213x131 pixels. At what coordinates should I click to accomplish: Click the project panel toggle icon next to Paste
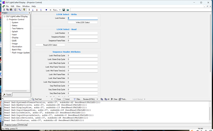[15, 10]
